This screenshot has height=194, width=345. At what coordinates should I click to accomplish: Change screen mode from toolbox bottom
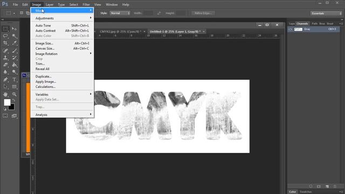click(x=15, y=116)
